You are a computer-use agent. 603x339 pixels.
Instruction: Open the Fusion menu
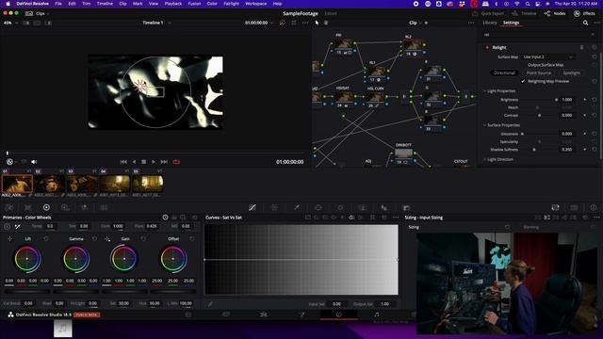click(194, 4)
